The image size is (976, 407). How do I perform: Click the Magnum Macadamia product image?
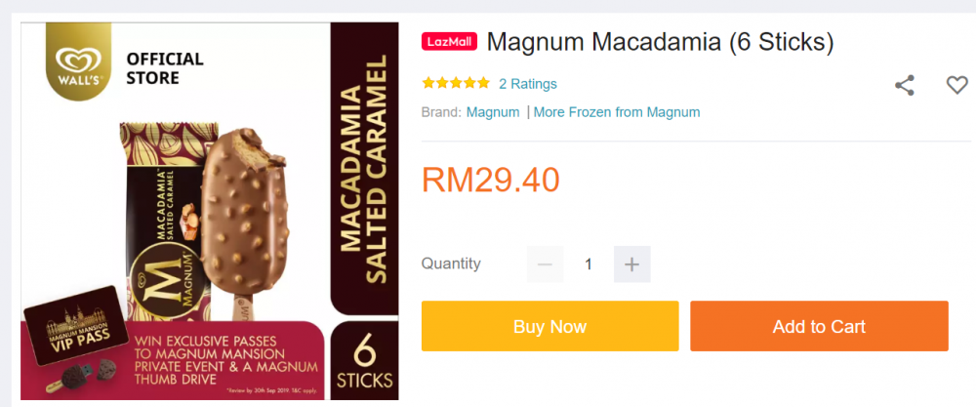tap(209, 212)
